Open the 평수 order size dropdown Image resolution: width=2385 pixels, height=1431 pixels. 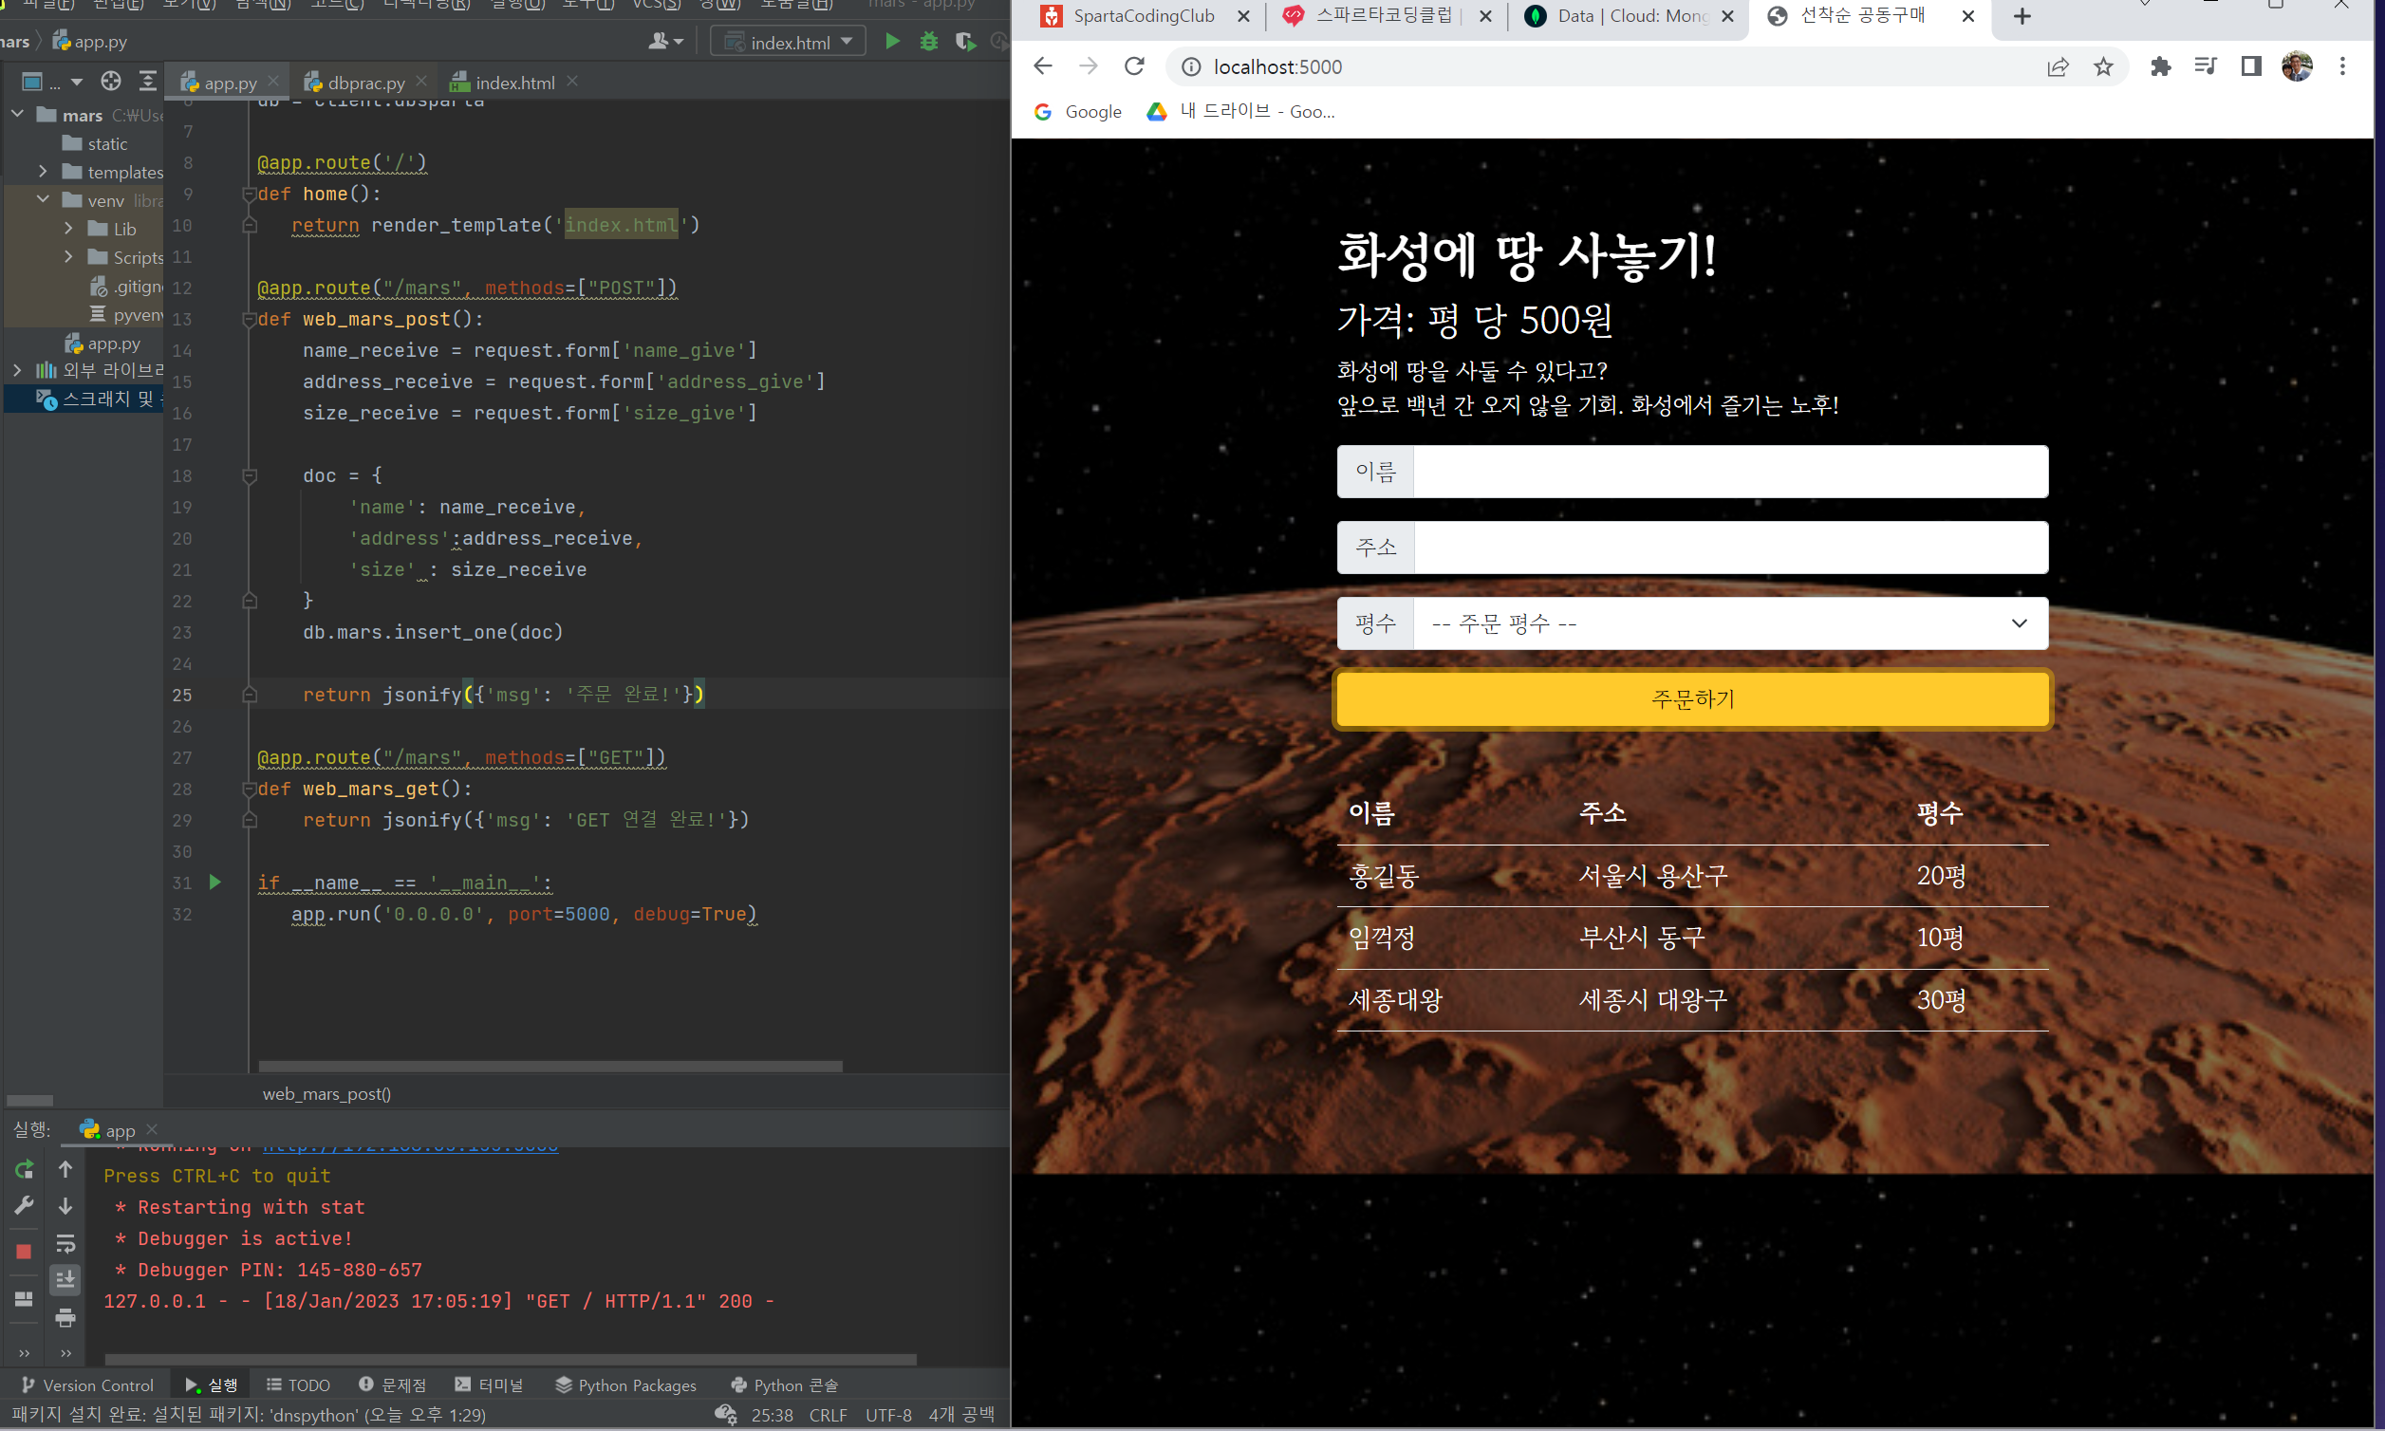[x=1730, y=623]
